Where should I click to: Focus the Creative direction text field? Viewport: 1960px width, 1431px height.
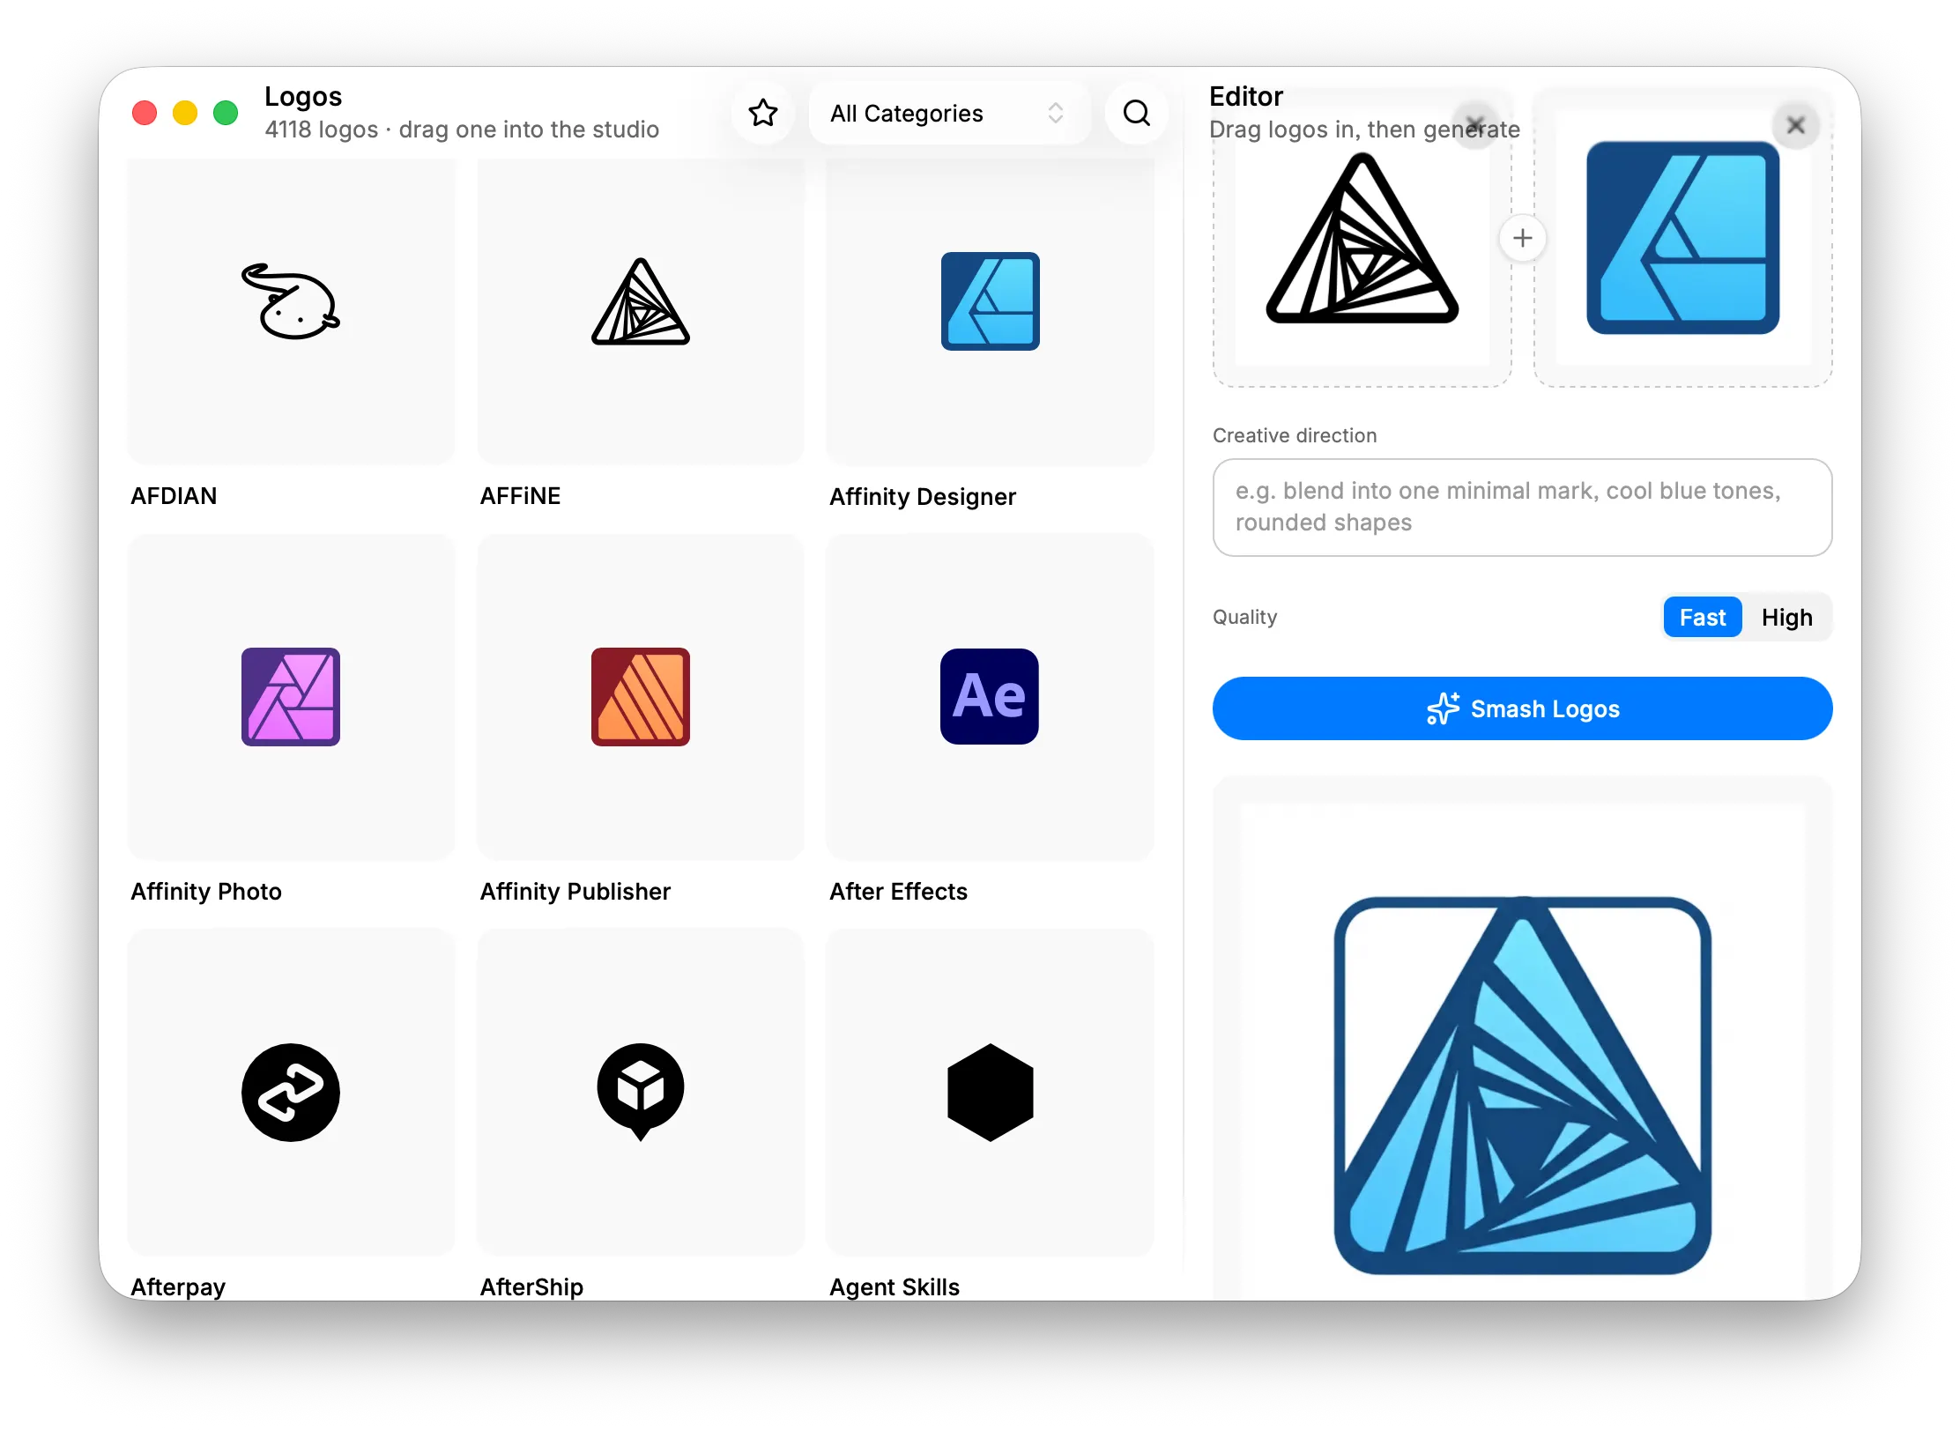coord(1523,507)
